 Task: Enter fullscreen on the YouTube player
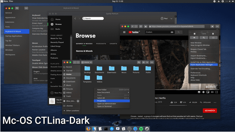tap(217, 92)
